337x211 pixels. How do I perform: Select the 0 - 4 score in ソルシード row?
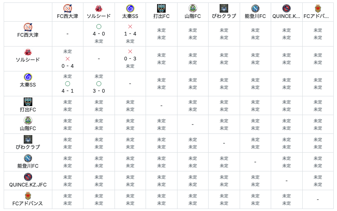coord(67,66)
